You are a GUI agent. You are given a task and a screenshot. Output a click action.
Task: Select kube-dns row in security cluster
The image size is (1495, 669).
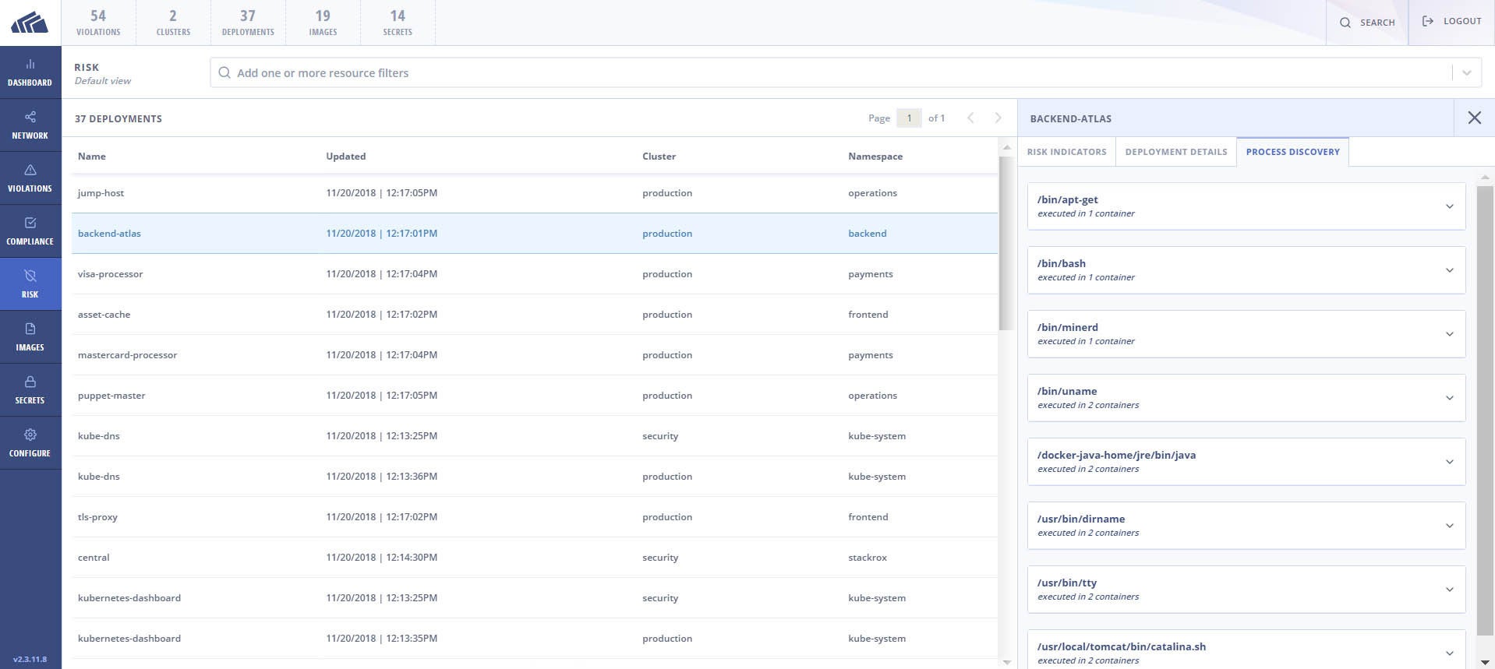click(535, 436)
